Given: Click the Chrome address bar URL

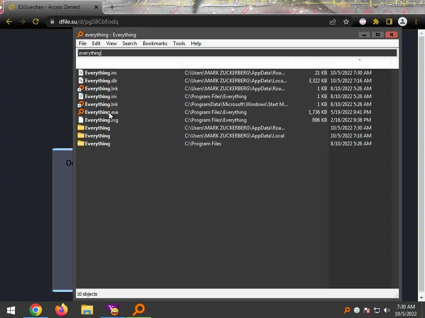Looking at the screenshot, I should tap(88, 22).
